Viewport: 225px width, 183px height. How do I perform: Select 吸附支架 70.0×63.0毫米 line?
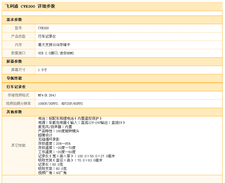pyautogui.click(x=70, y=160)
